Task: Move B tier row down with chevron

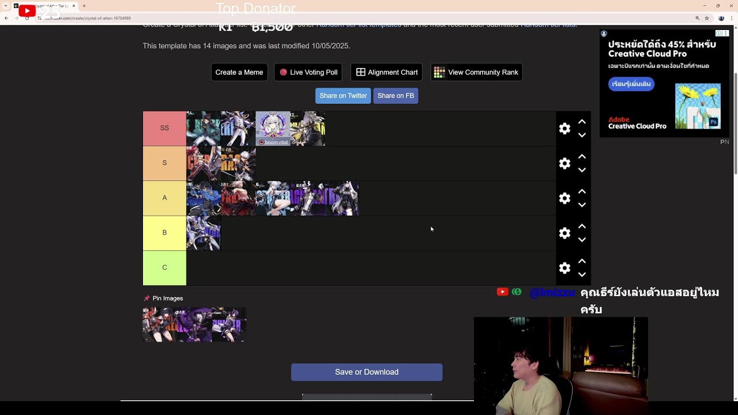Action: [582, 240]
